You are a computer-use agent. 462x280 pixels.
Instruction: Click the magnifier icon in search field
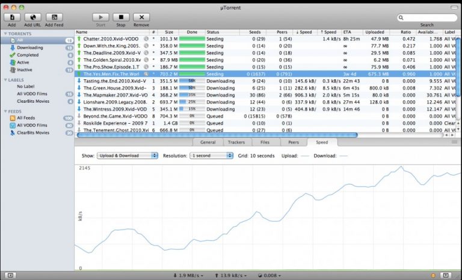click(x=401, y=17)
